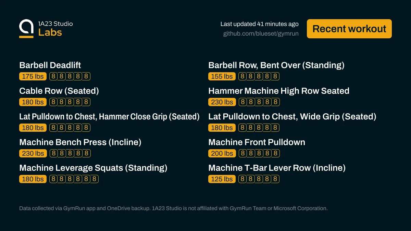Select the Machine Front Pulldown title
This screenshot has height=231, width=411.
click(x=257, y=142)
